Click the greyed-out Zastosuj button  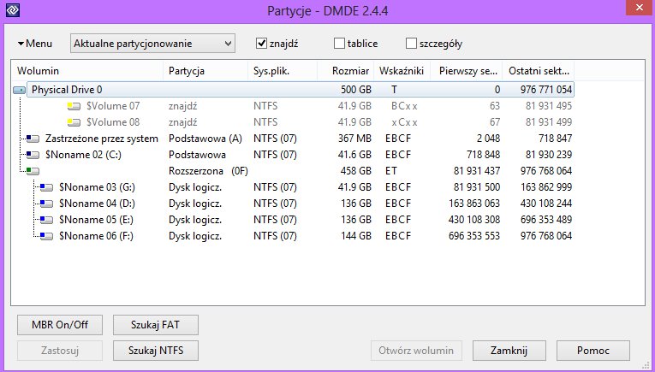click(x=60, y=351)
